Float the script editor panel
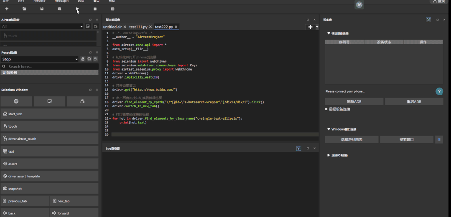The image size is (451, 217). click(x=308, y=20)
